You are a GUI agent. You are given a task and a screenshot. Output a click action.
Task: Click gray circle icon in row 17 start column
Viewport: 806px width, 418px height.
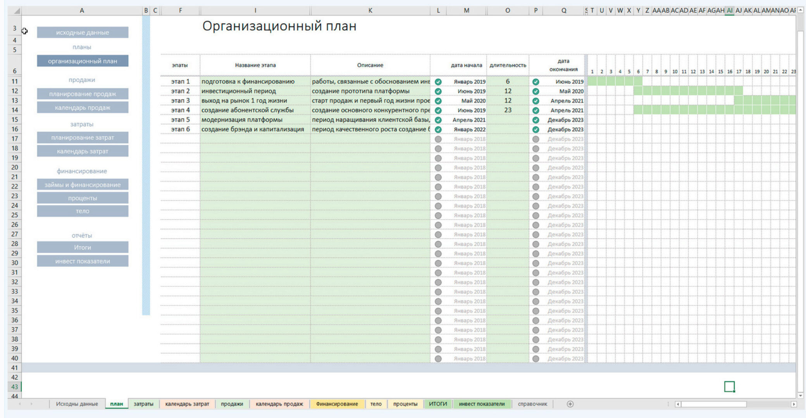pyautogui.click(x=438, y=139)
